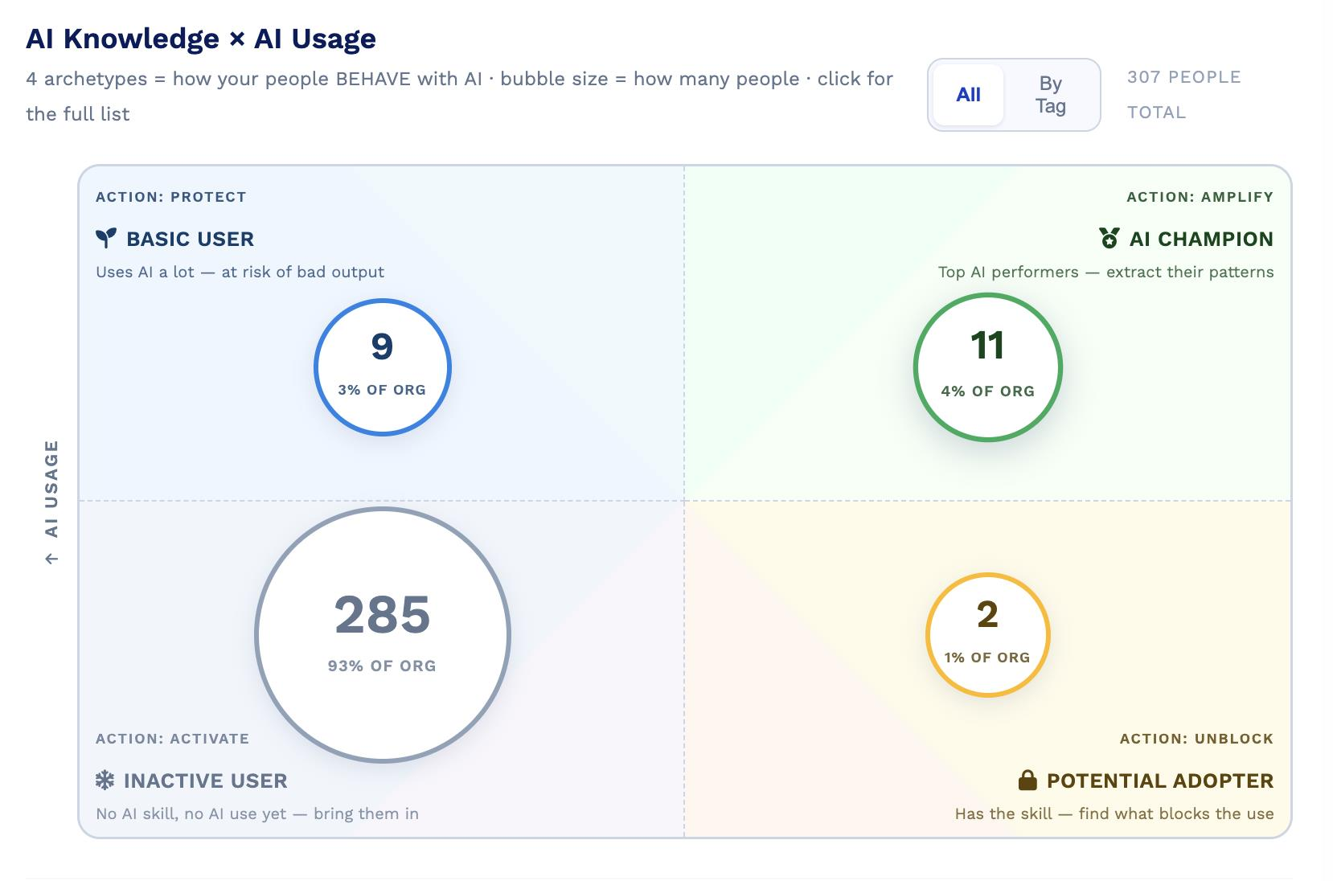This screenshot has height=881, width=1333.
Task: Click the ACTION: AMPLIFY label
Action: tap(1200, 197)
